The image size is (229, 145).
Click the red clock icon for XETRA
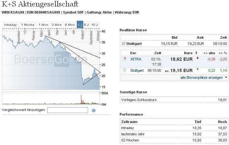coord(125,59)
